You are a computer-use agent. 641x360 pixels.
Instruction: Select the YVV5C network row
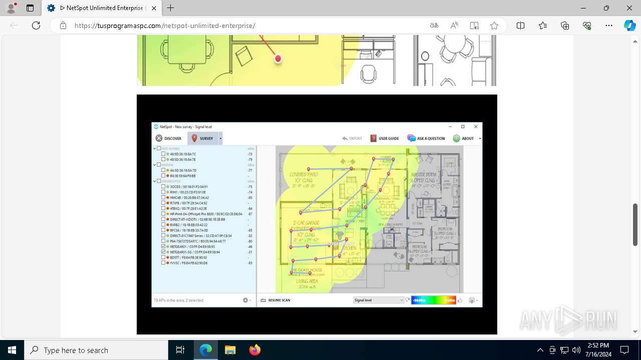[204, 263]
